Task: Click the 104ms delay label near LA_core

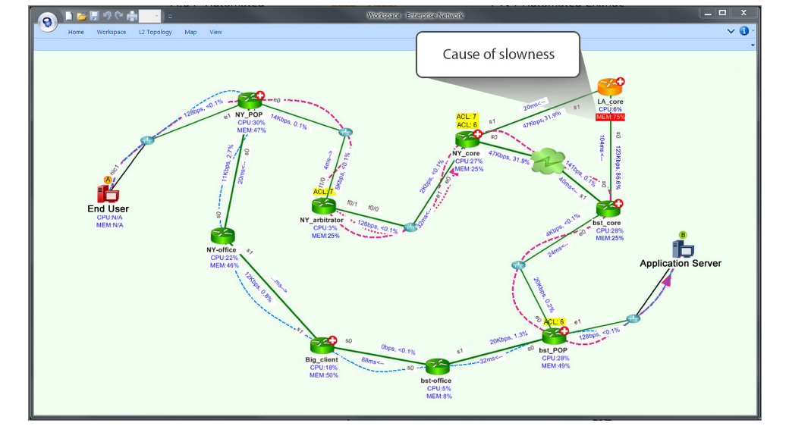Action: [x=602, y=148]
